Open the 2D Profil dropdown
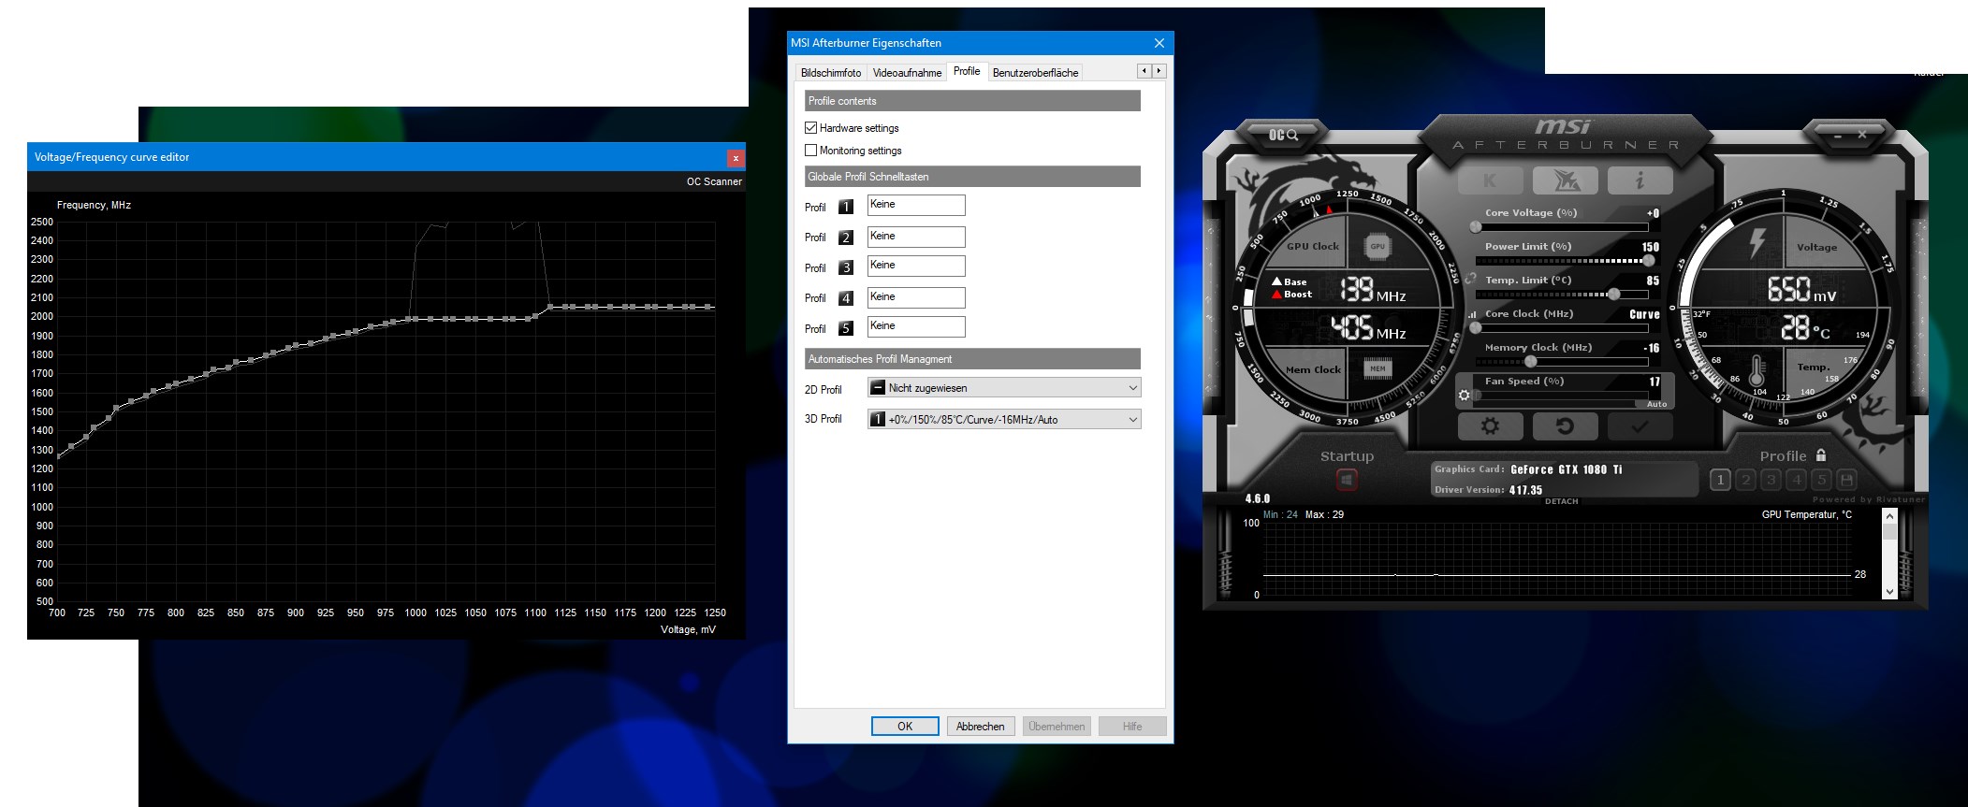The height and width of the screenshot is (807, 1968). [x=1004, y=388]
